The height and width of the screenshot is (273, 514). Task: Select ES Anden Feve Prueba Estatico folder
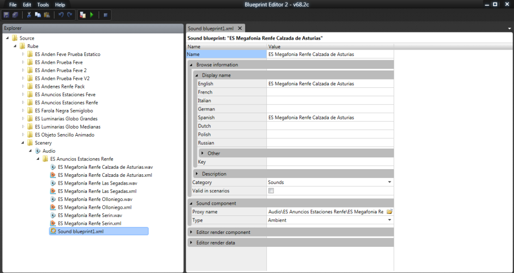point(67,54)
